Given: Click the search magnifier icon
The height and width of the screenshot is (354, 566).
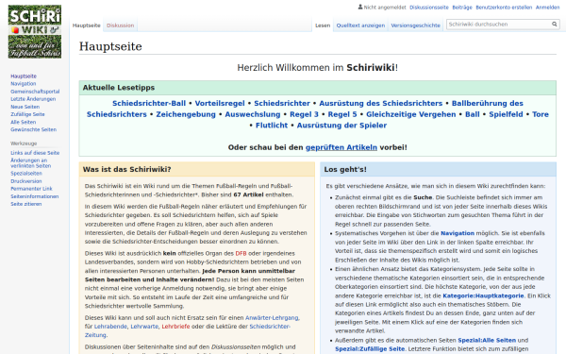Looking at the screenshot, I should [x=554, y=25].
